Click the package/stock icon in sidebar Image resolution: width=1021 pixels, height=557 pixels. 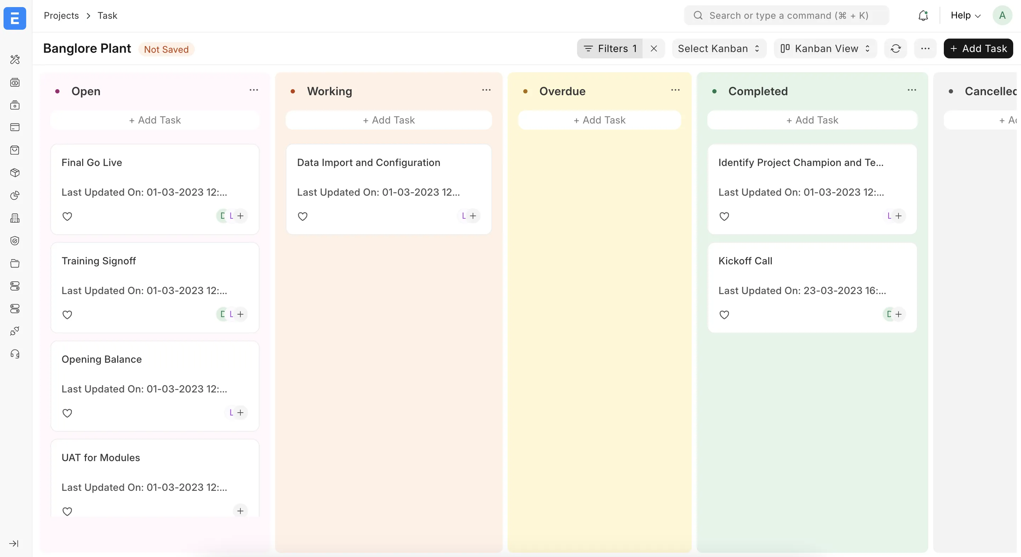(x=15, y=173)
